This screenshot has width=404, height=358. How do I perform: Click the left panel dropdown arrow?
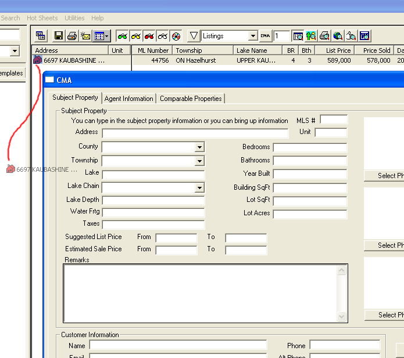[15, 50]
